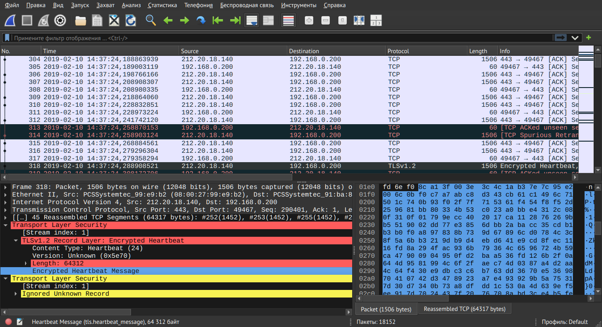The width and height of the screenshot is (602, 327).
Task: Expand Transmission Control Protocol node
Action: pyautogui.click(x=5, y=210)
